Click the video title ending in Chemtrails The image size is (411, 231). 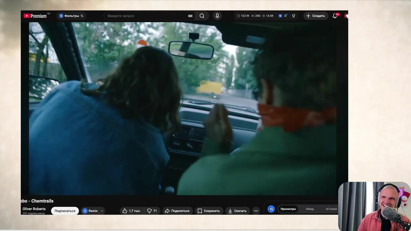coord(37,201)
